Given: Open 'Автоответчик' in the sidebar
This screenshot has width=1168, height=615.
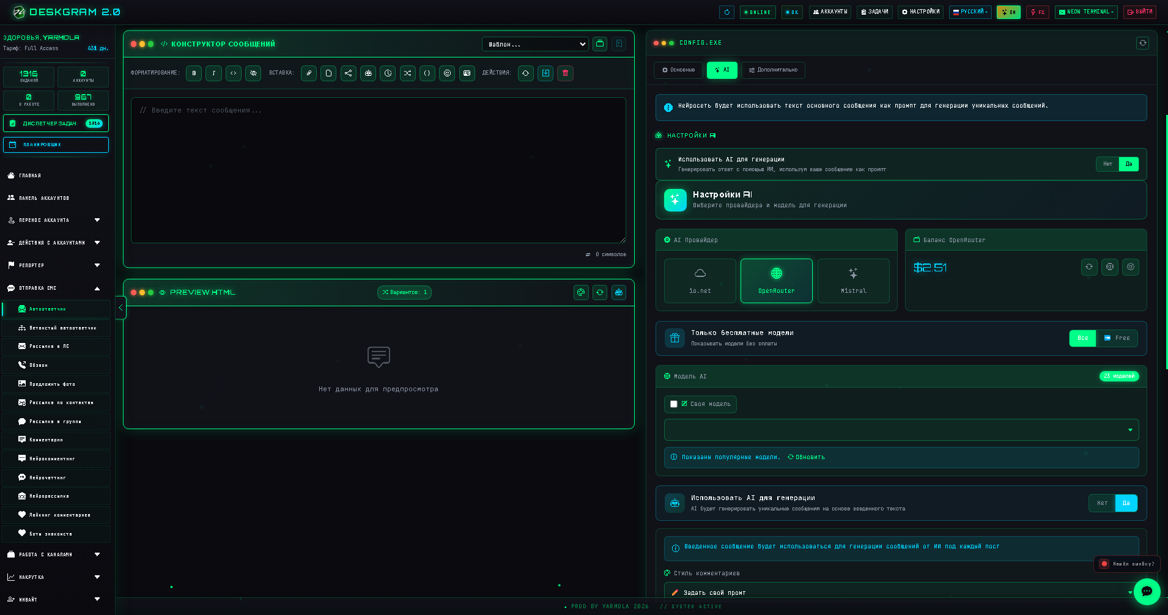Looking at the screenshot, I should coord(57,309).
